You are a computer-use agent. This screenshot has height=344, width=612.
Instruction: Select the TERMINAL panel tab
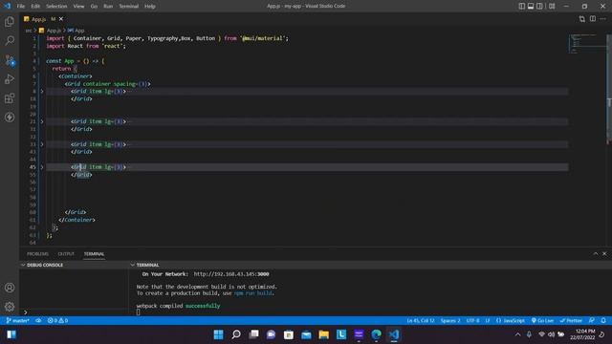[94, 254]
